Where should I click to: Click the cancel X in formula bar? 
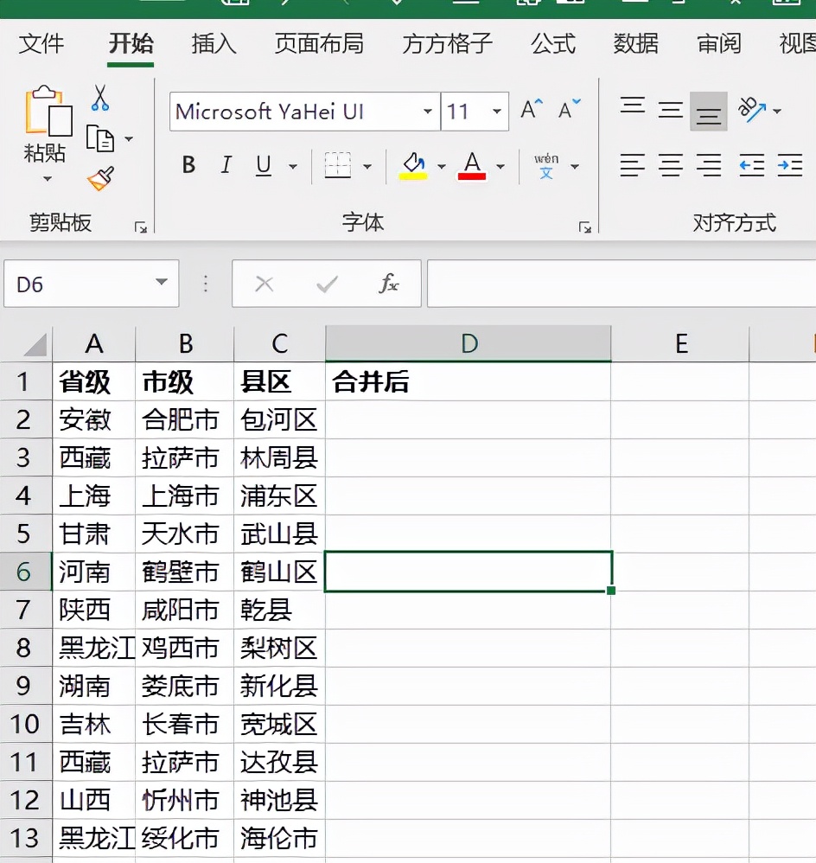[265, 284]
